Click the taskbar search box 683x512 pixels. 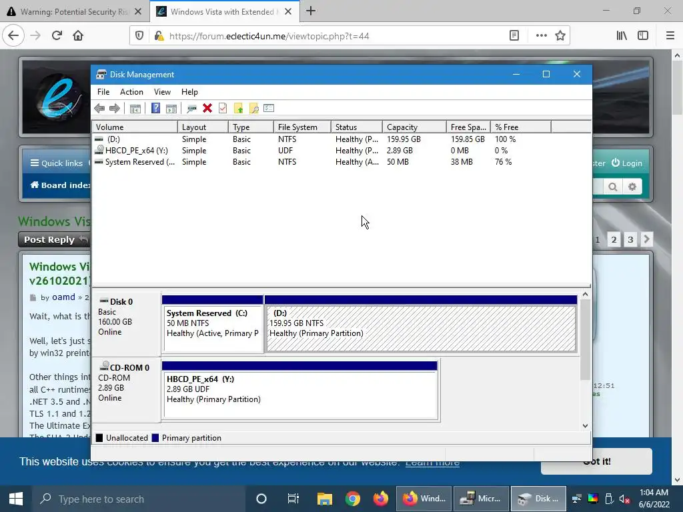pos(139,499)
